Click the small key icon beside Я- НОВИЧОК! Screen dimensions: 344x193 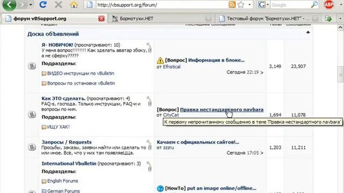pos(148,44)
